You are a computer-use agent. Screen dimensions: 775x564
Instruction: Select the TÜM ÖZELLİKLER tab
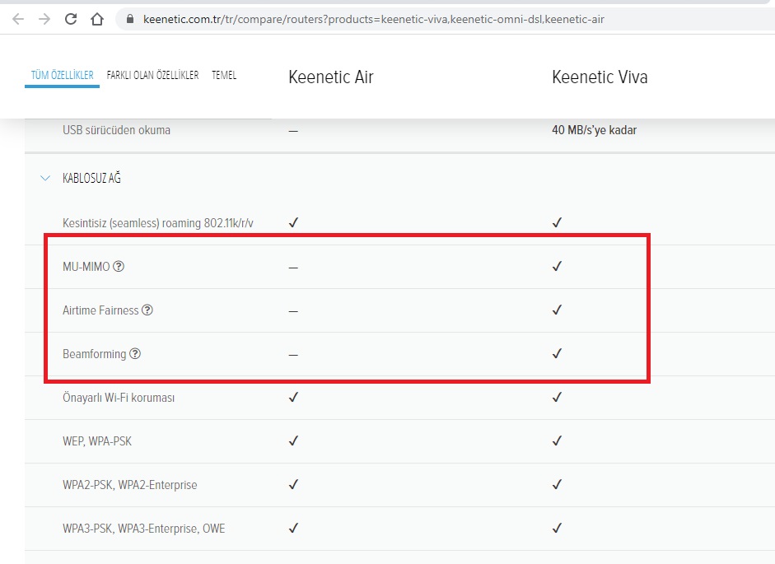[x=63, y=75]
